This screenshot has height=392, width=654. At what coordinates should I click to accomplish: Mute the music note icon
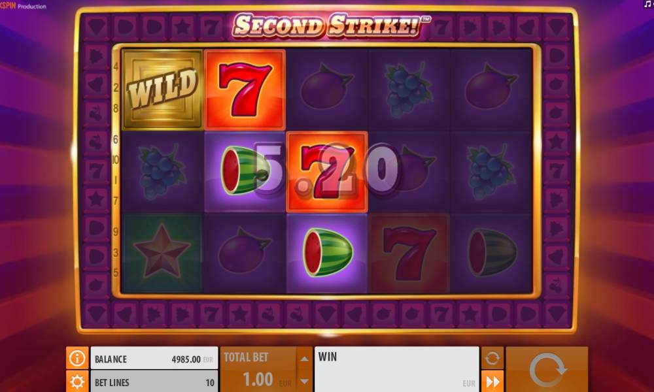(647, 4)
